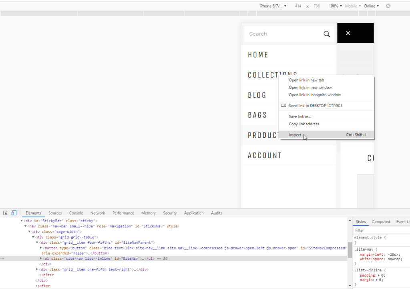Image resolution: width=410 pixels, height=289 pixels.
Task: Click the HOME navigation link
Action: tap(257, 54)
